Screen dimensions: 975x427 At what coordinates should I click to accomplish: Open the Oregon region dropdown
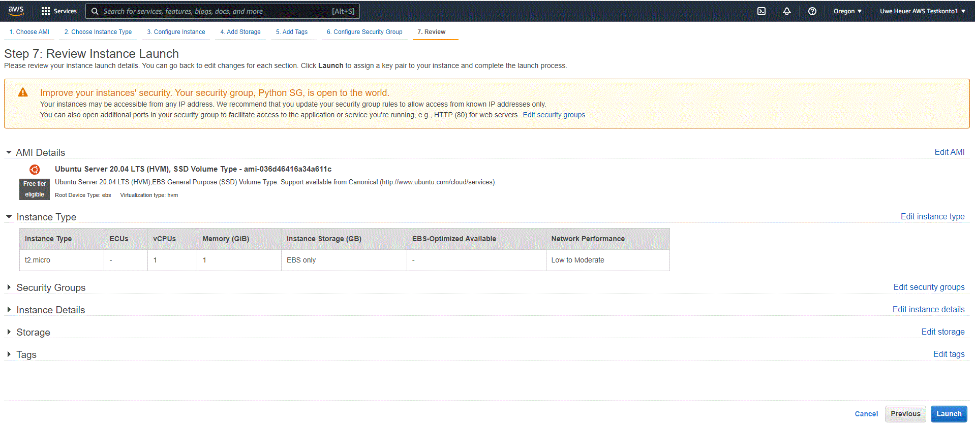(847, 11)
